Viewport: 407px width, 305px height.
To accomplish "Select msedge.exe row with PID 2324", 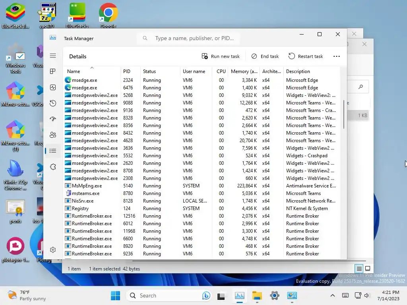I will pos(202,80).
